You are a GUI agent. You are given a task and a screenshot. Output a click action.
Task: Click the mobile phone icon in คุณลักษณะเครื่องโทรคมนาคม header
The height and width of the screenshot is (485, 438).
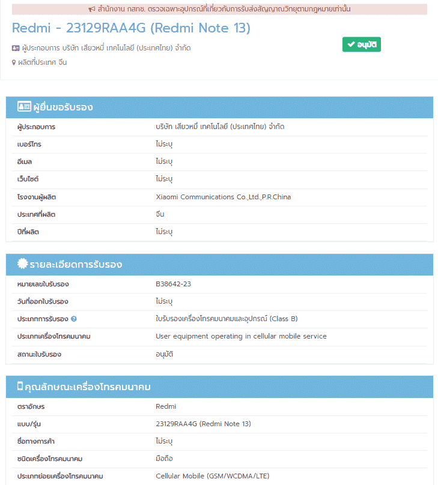click(x=20, y=387)
